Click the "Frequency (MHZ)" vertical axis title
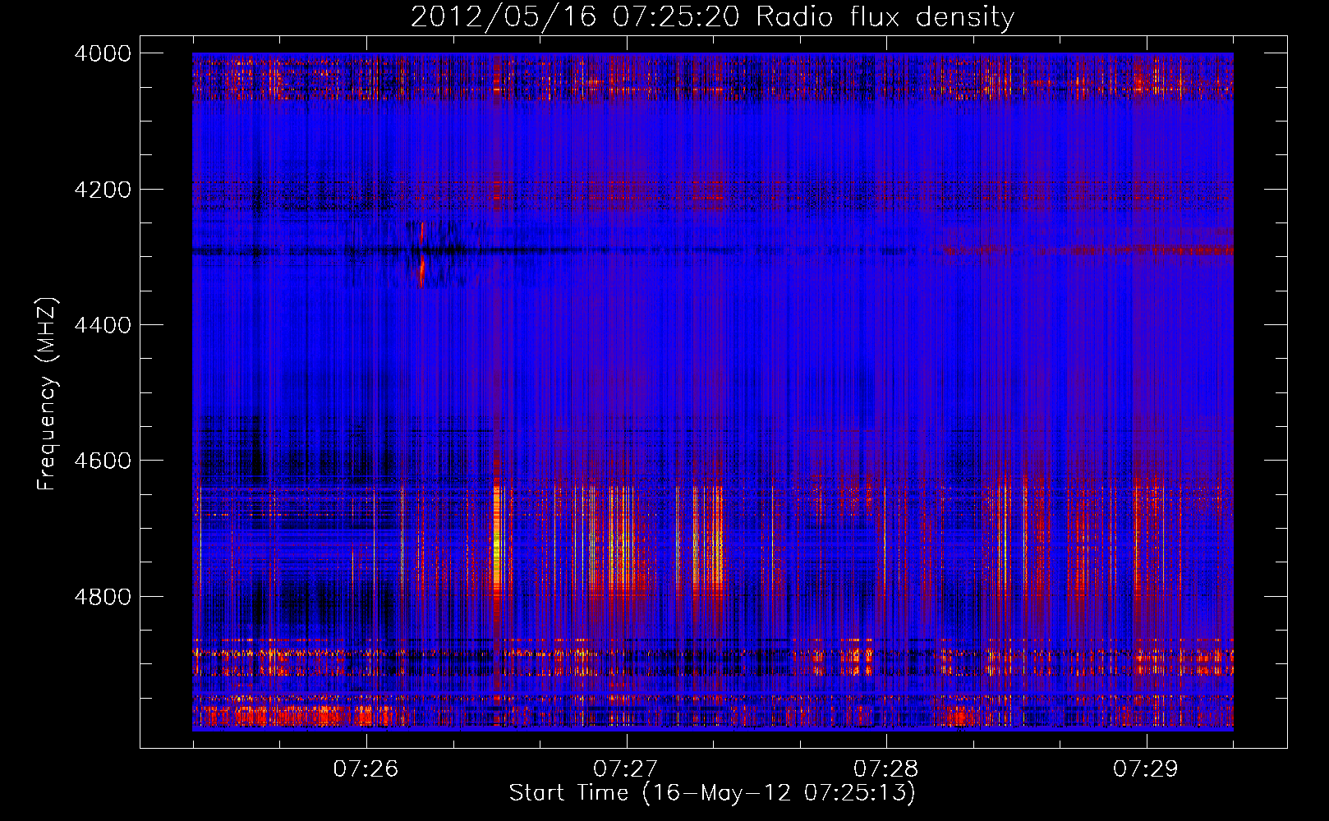 (x=47, y=393)
